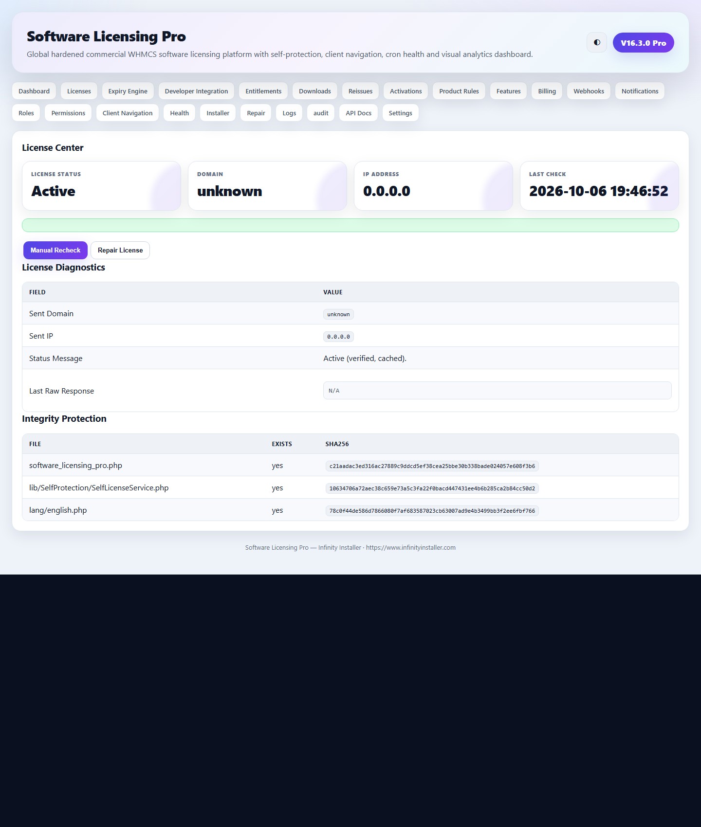Click the Manual Recheck button
701x827 pixels.
coord(55,250)
